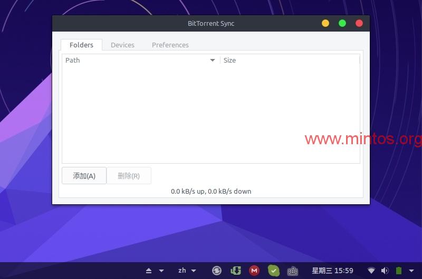Open the BitTorrent Sync tray icon

(217, 271)
